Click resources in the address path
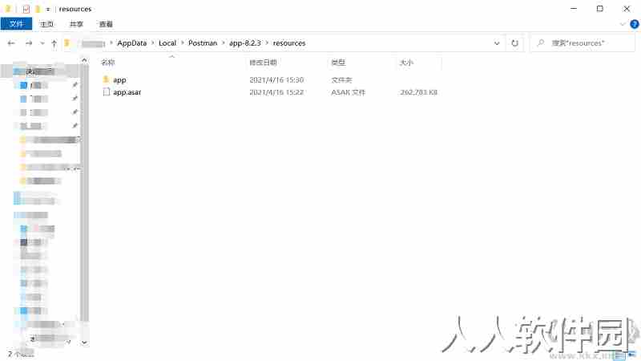Screen dimensions: 641x361 click(x=289, y=43)
